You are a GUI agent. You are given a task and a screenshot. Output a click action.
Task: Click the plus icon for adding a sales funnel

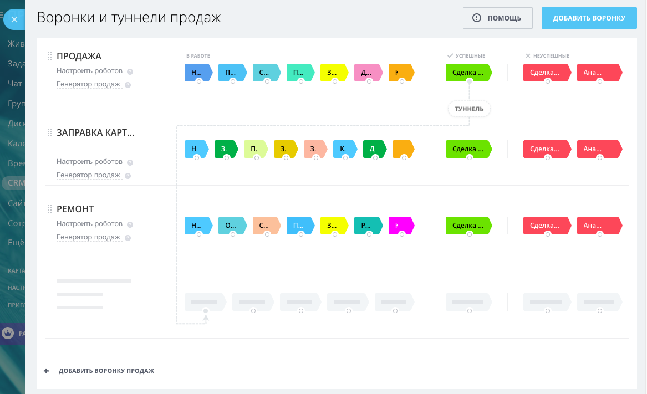(x=47, y=371)
